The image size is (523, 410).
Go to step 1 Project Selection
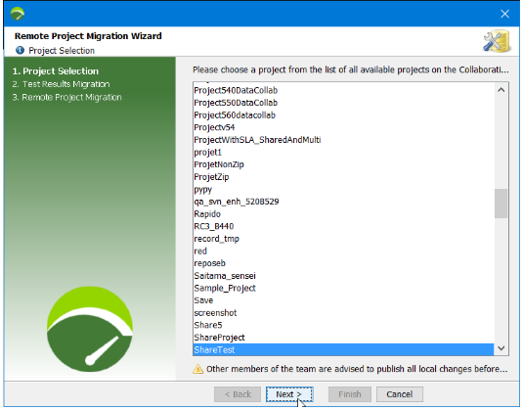56,71
